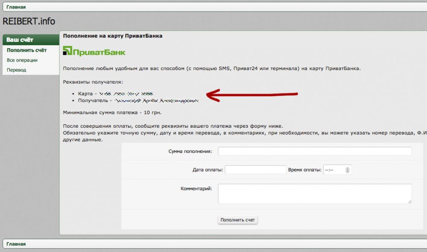The width and height of the screenshot is (427, 252).
Task: Focus the Комментарий text area
Action: tap(315, 194)
